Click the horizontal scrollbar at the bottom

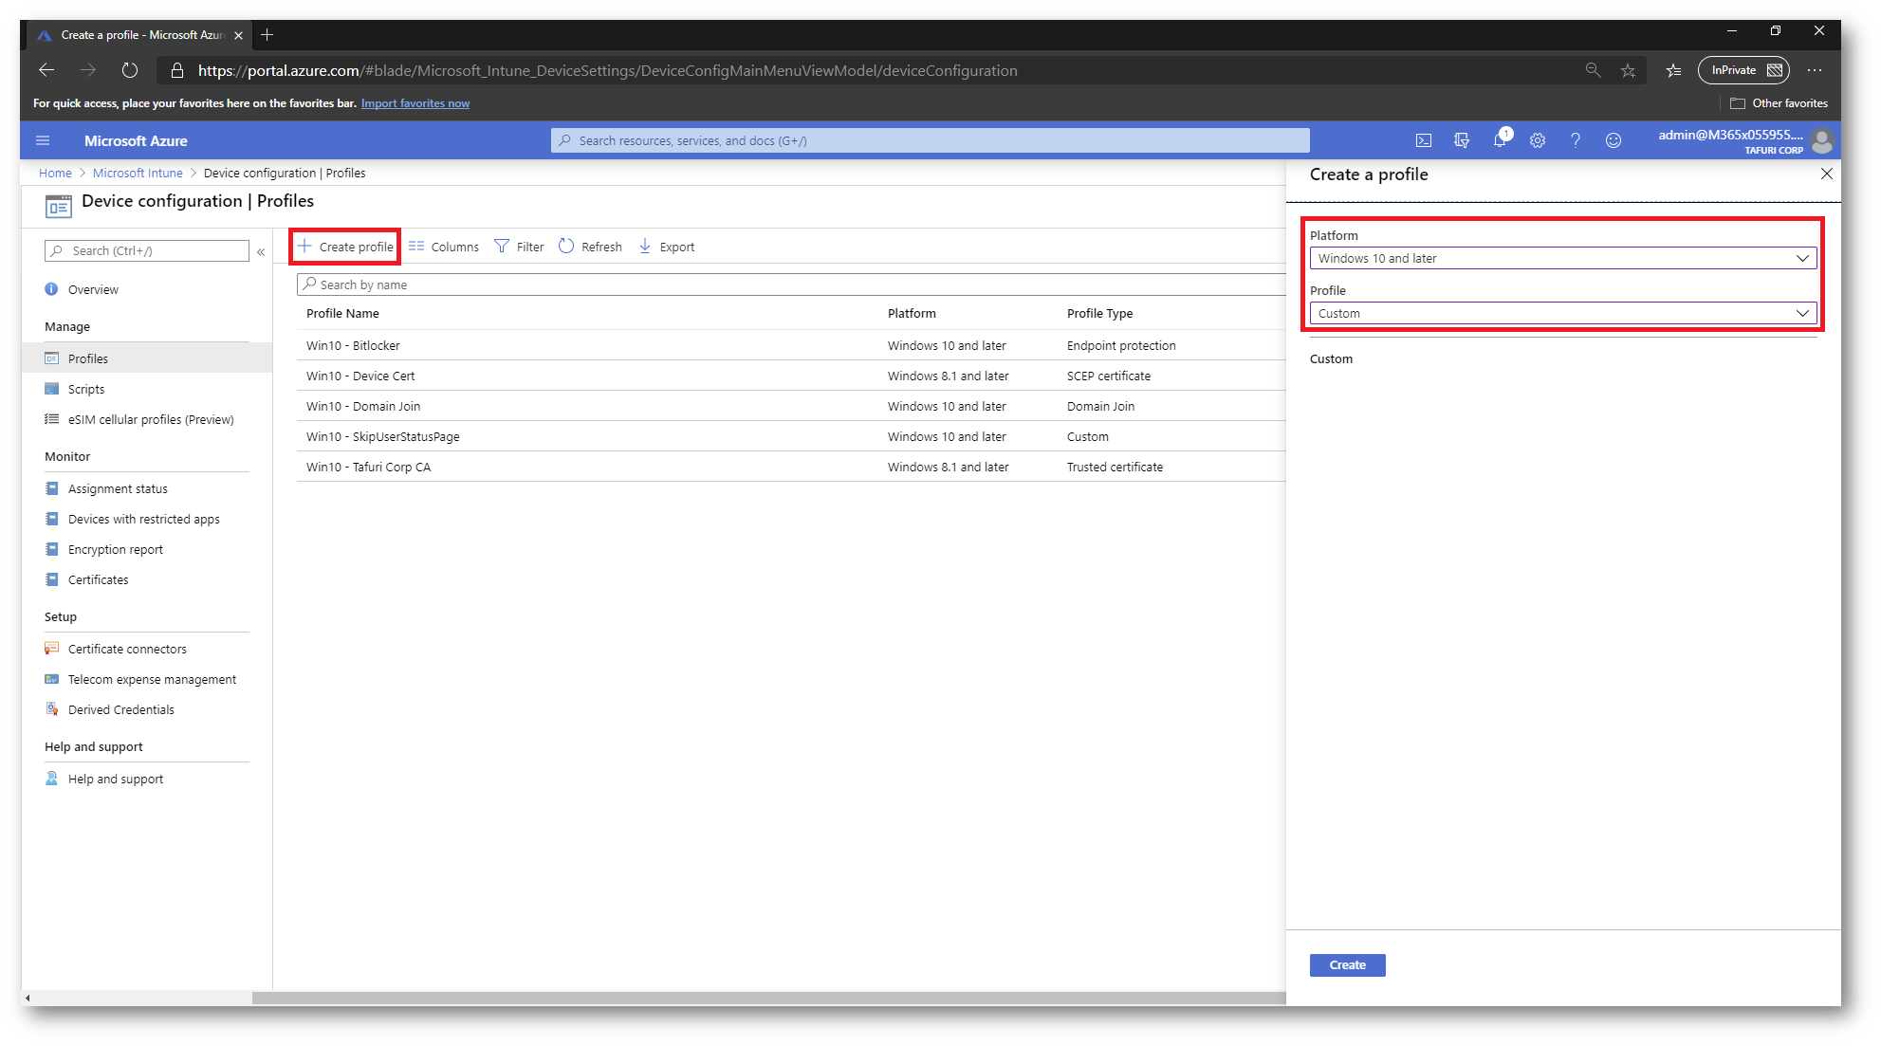point(768,998)
